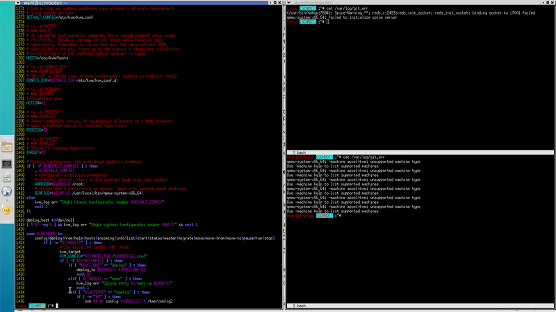Click the WORKDIR assignment on line 1410
The height and width of the screenshot is (312, 556).
pyautogui.click(x=60, y=184)
